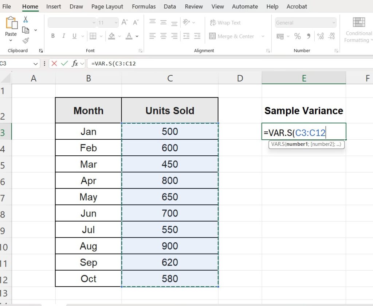The height and width of the screenshot is (306, 373).
Task: Open the Paste options dropdown arrow
Action: point(11,40)
